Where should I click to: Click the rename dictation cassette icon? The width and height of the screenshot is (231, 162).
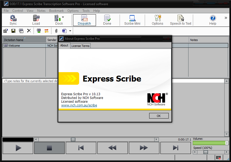[21, 31]
